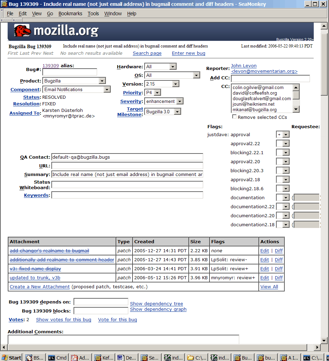
Task: Switch to the Ad... Acrobat taskbar item
Action: (81, 358)
